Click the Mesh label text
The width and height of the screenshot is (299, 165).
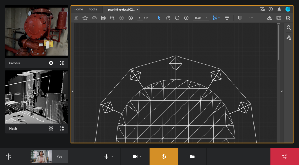click(13, 128)
